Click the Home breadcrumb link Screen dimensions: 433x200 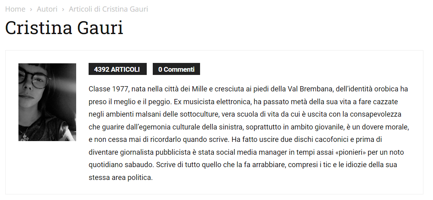pos(15,9)
